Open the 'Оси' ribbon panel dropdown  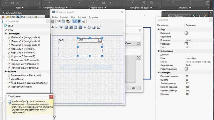pyautogui.click(x=20, y=8)
